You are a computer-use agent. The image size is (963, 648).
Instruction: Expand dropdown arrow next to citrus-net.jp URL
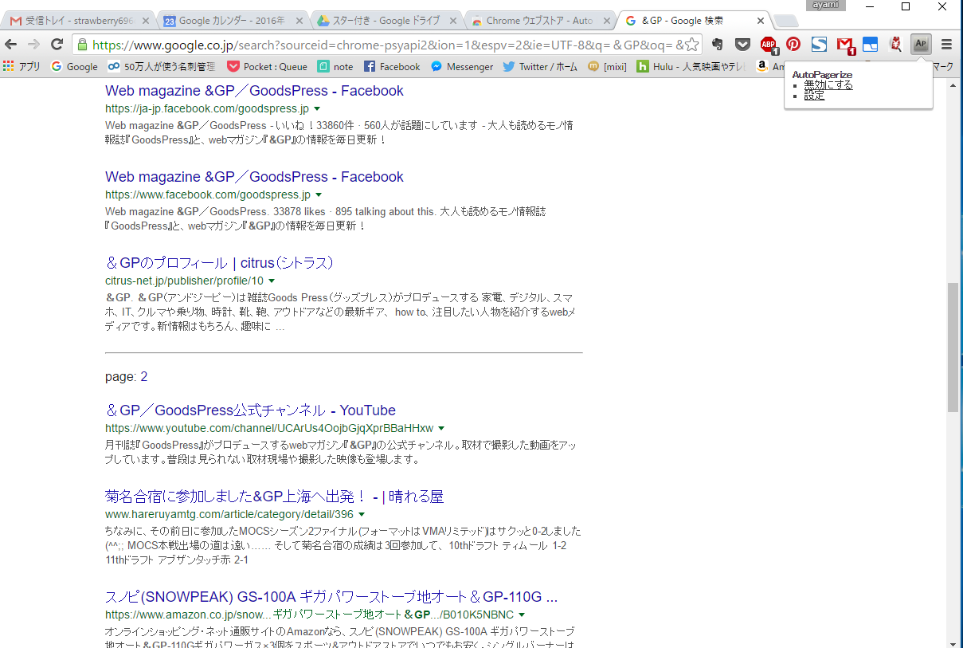click(272, 281)
